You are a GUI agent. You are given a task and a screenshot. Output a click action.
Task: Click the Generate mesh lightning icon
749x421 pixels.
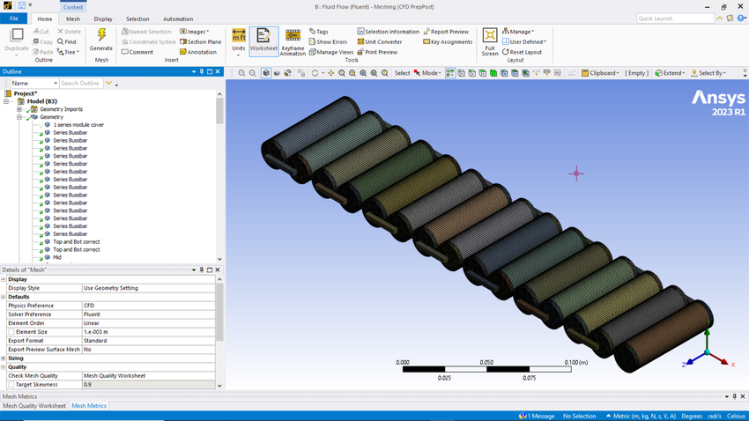pyautogui.click(x=101, y=35)
